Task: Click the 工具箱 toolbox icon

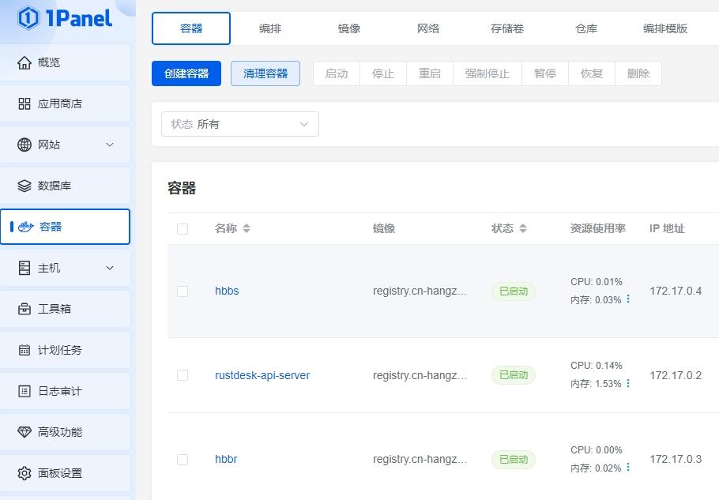Action: coord(24,309)
